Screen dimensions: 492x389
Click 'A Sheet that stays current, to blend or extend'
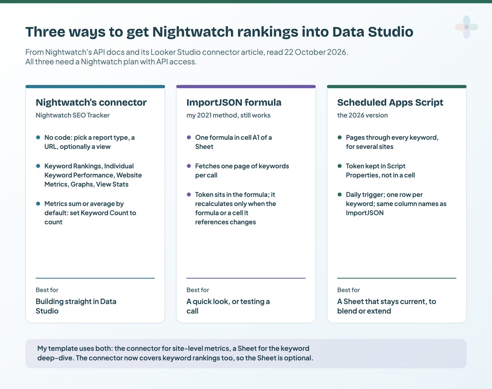387,306
